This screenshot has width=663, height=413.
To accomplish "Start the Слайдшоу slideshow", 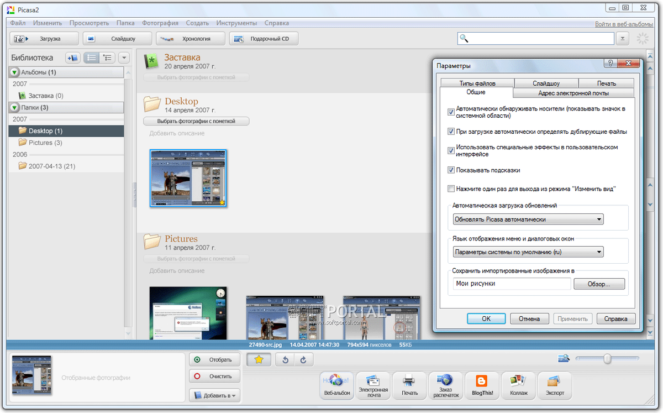I will pos(117,39).
